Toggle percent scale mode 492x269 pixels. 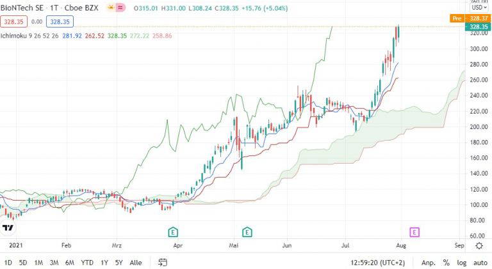[446, 263]
